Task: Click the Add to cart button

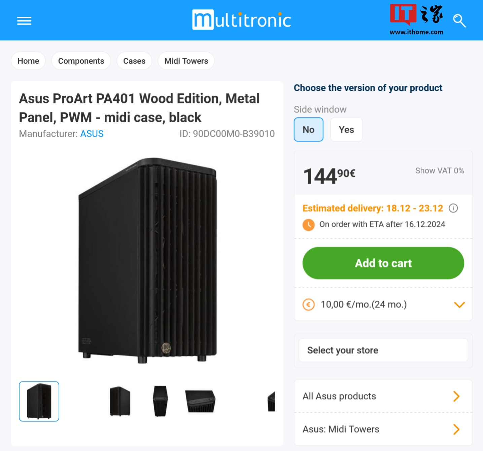Action: point(383,263)
